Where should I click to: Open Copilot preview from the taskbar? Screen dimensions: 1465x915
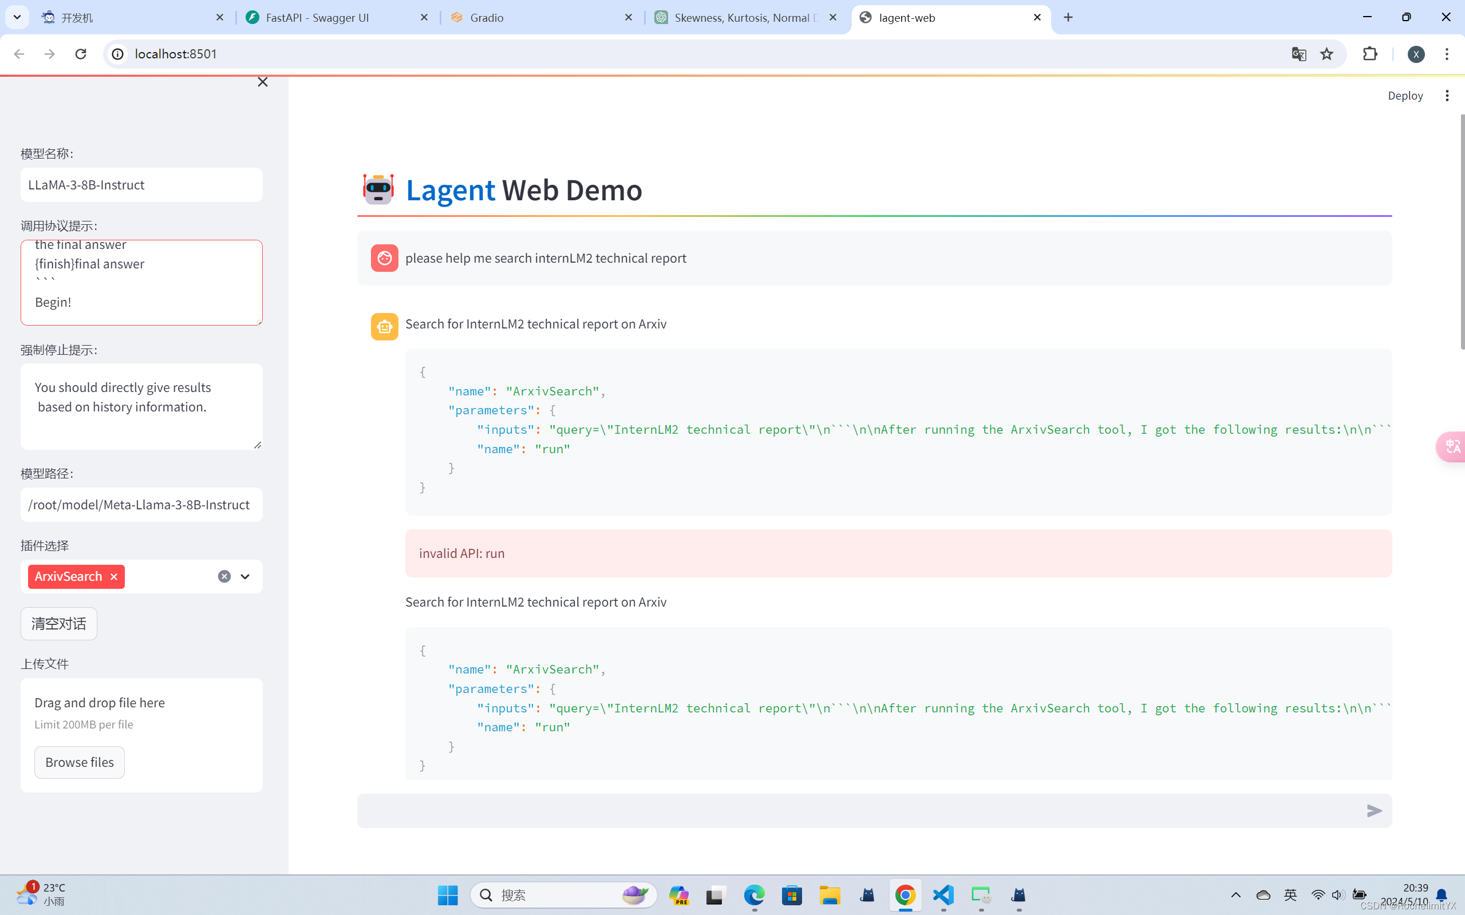pos(678,895)
